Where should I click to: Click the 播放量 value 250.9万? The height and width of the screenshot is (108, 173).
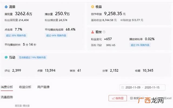[x=62, y=14]
